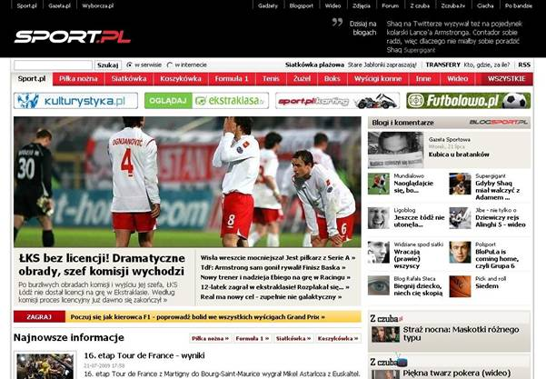This screenshot has width=546, height=379.
Task: Open the Inne tab
Action: (423, 79)
